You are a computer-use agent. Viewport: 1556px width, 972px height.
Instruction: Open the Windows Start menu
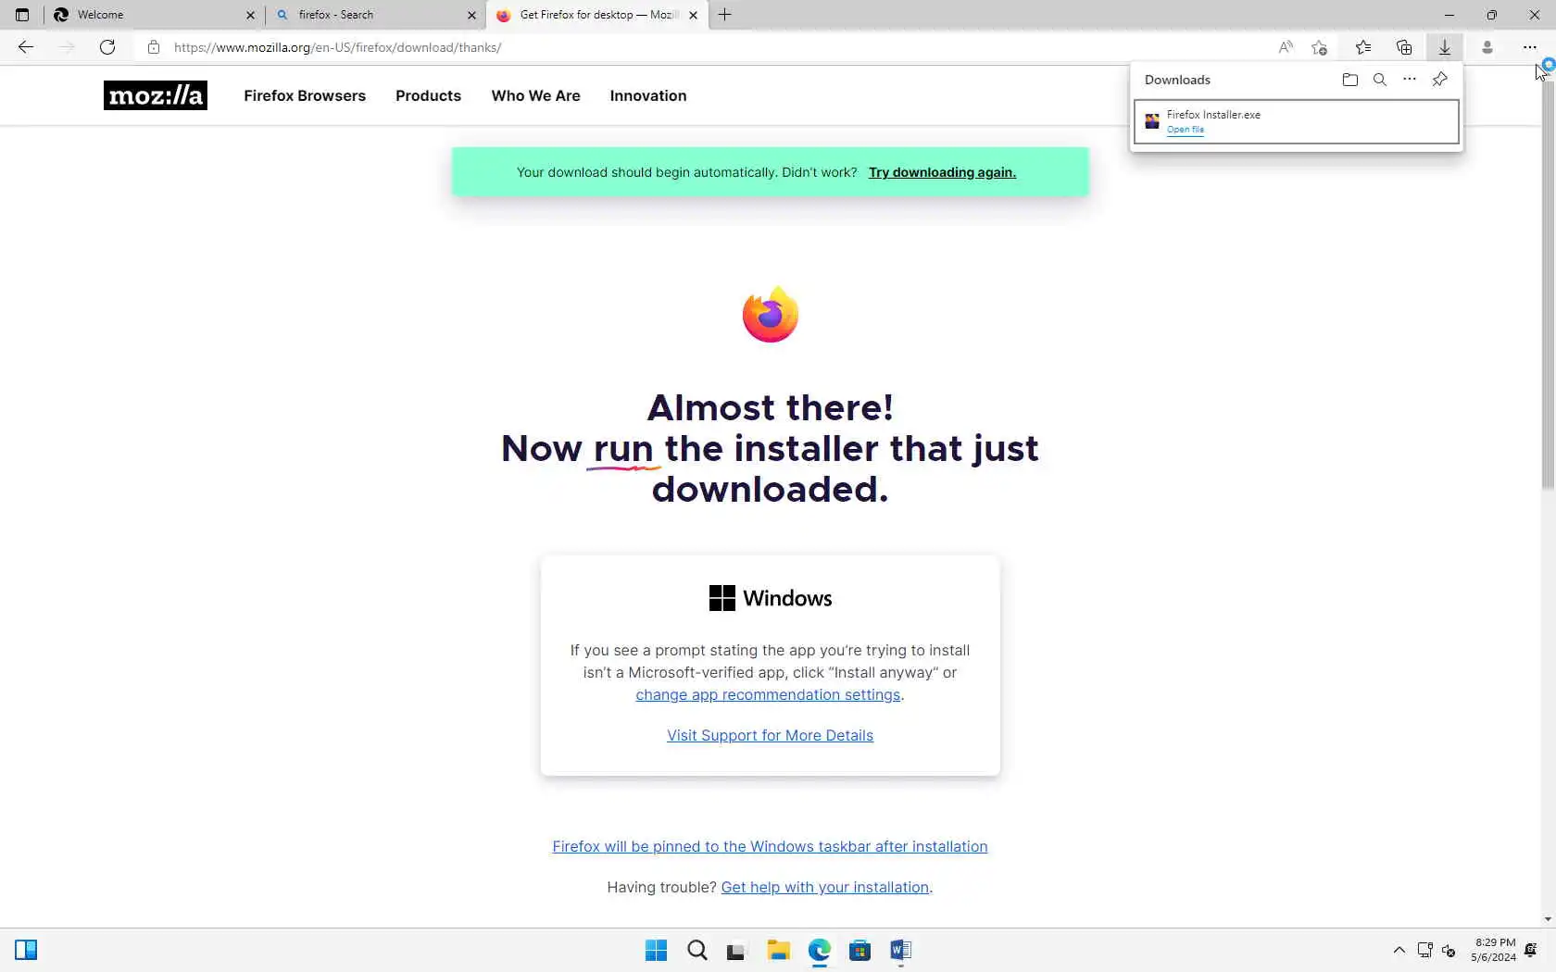656,950
